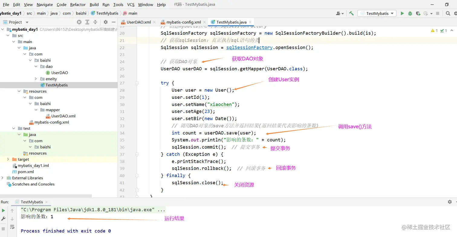Click the stop square in the Run panel
The width and height of the screenshot is (457, 237).
coord(4,229)
